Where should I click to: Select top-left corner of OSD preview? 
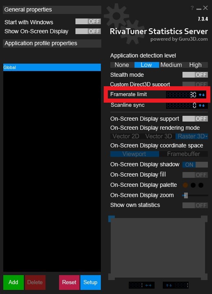(112, 218)
